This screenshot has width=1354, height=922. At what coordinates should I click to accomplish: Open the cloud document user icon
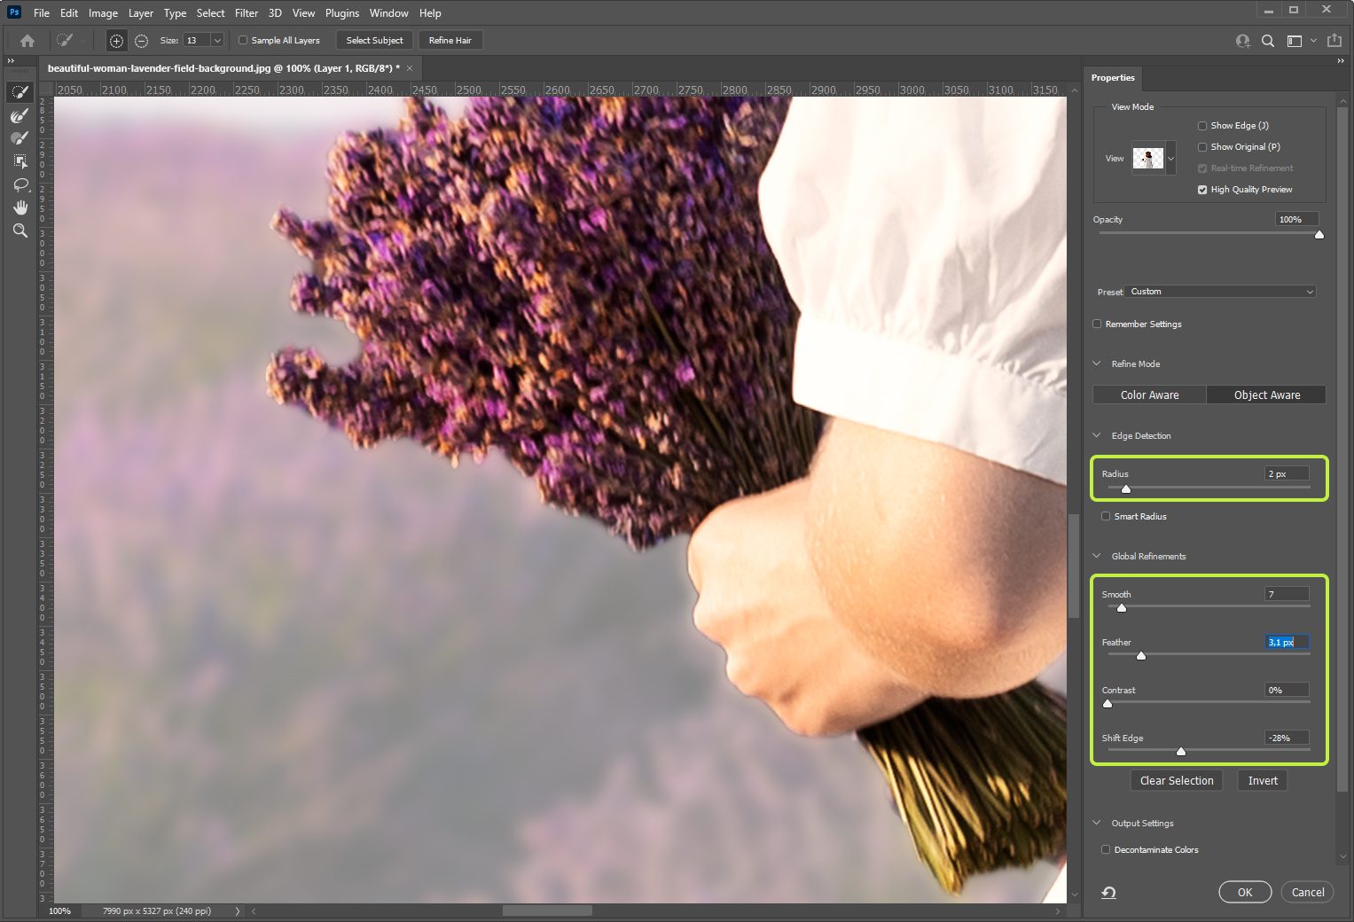point(1243,41)
